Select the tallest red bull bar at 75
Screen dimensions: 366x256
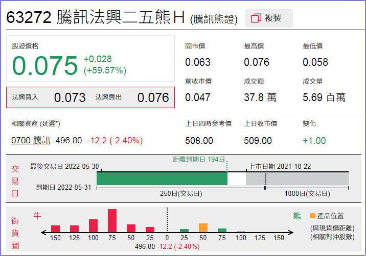click(x=112, y=220)
